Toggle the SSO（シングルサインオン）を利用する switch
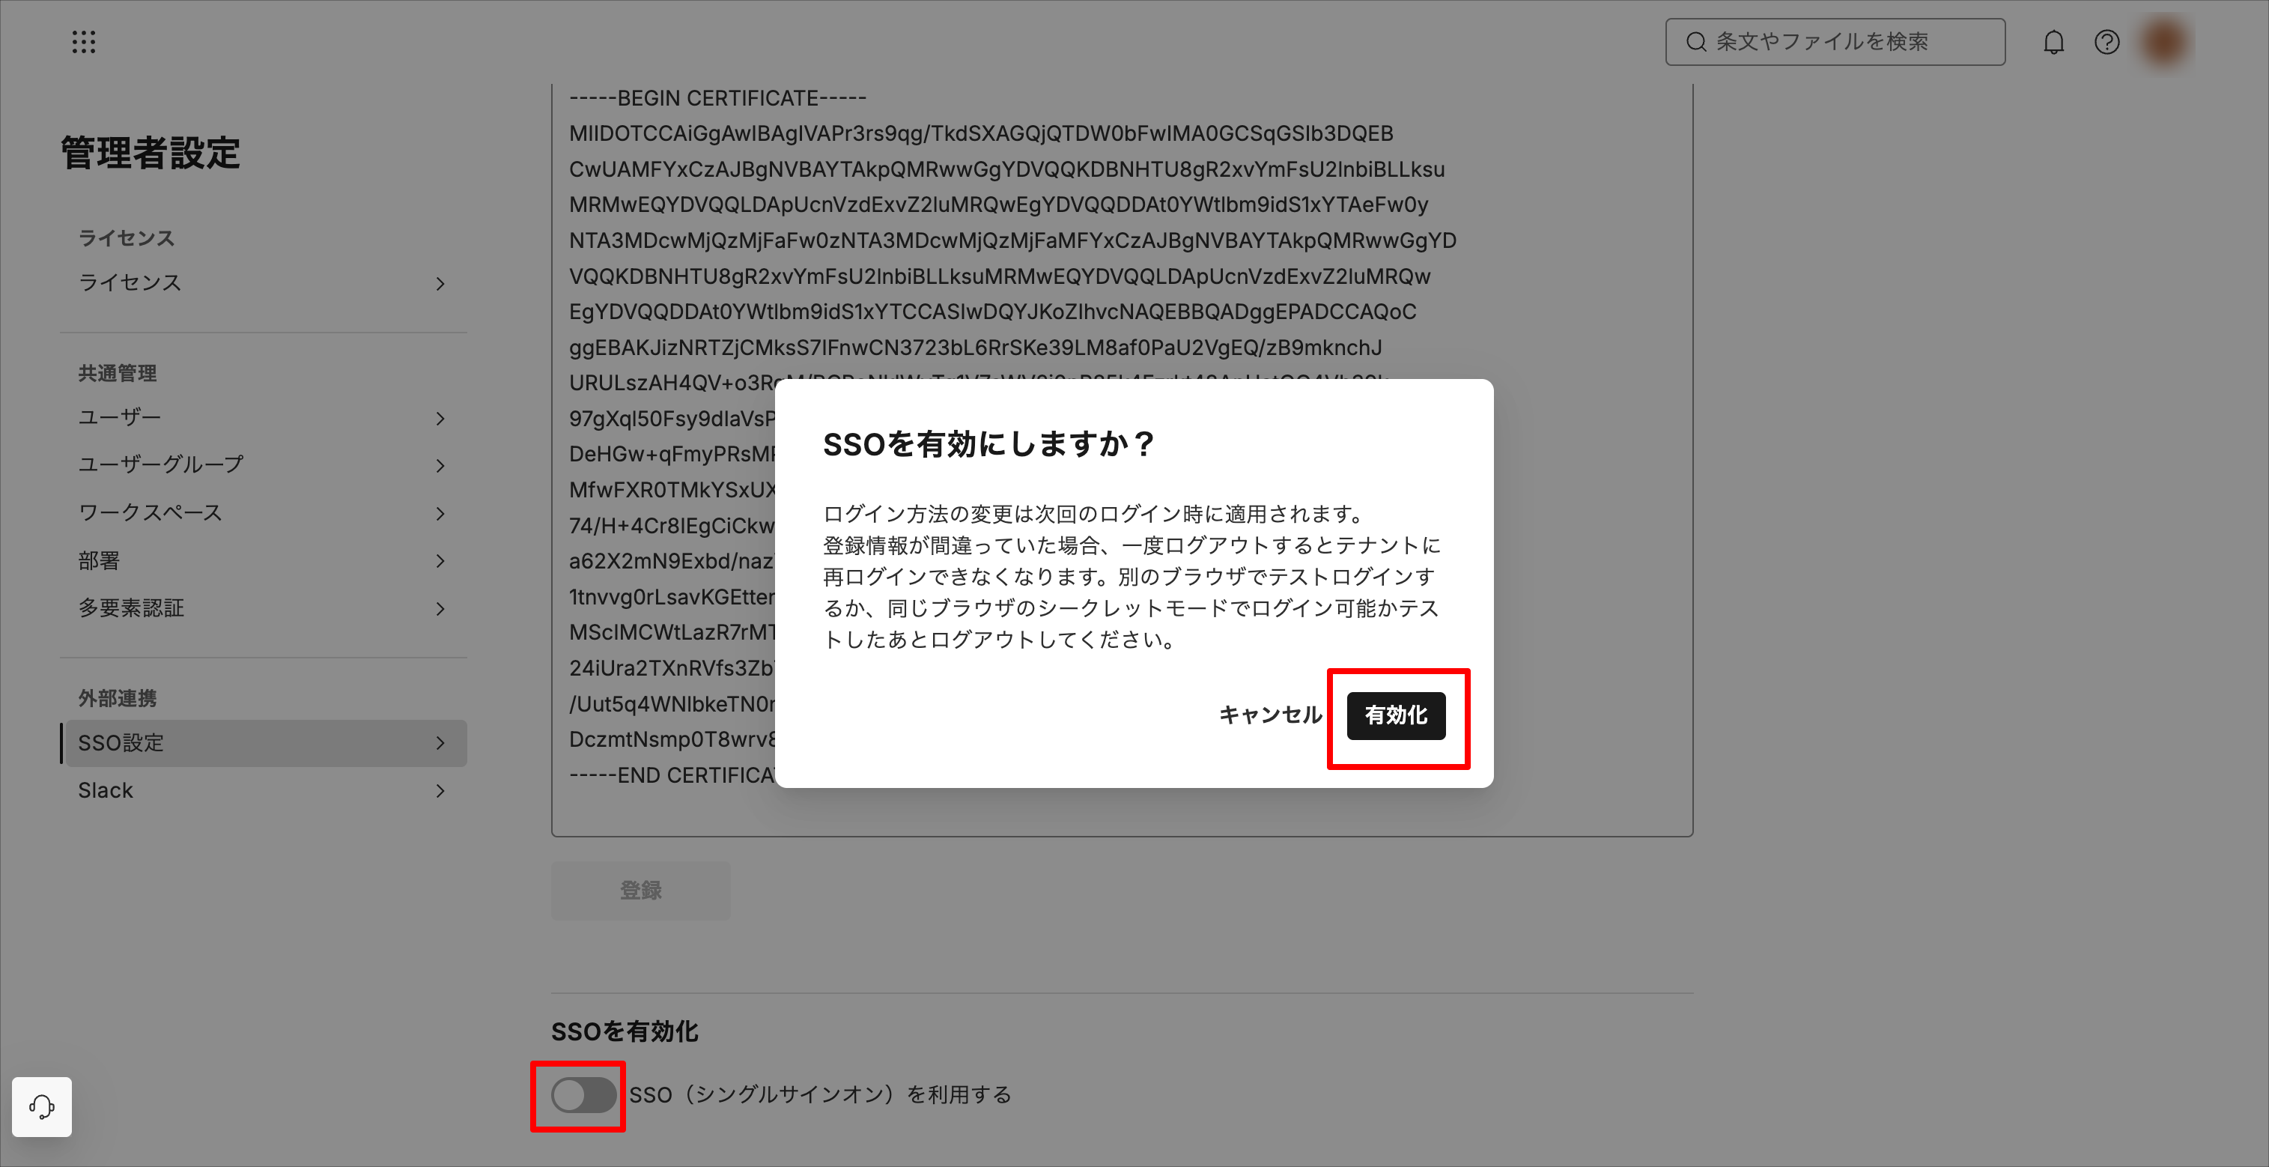The width and height of the screenshot is (2269, 1167). point(583,1095)
